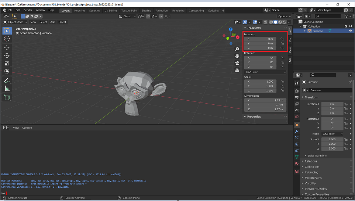Expand the Suzanne tree item in Outliner
The height and width of the screenshot is (201, 355).
click(x=305, y=31)
